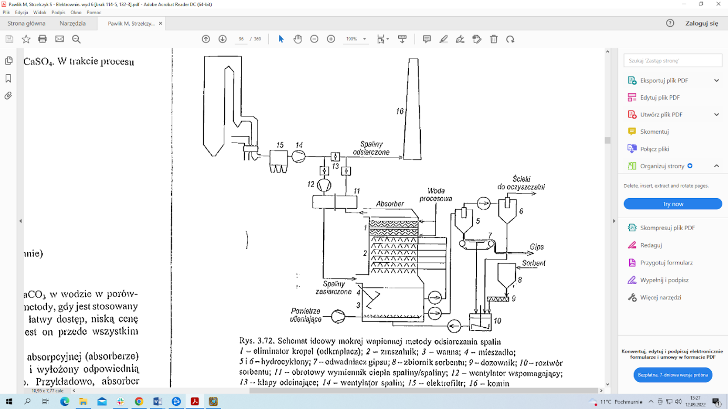Image resolution: width=728 pixels, height=409 pixels.
Task: Collapse the Organizuj strony section
Action: coord(716,165)
